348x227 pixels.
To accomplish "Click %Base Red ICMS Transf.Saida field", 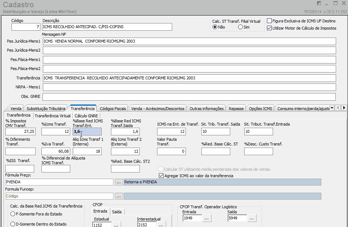I will coord(125,132).
